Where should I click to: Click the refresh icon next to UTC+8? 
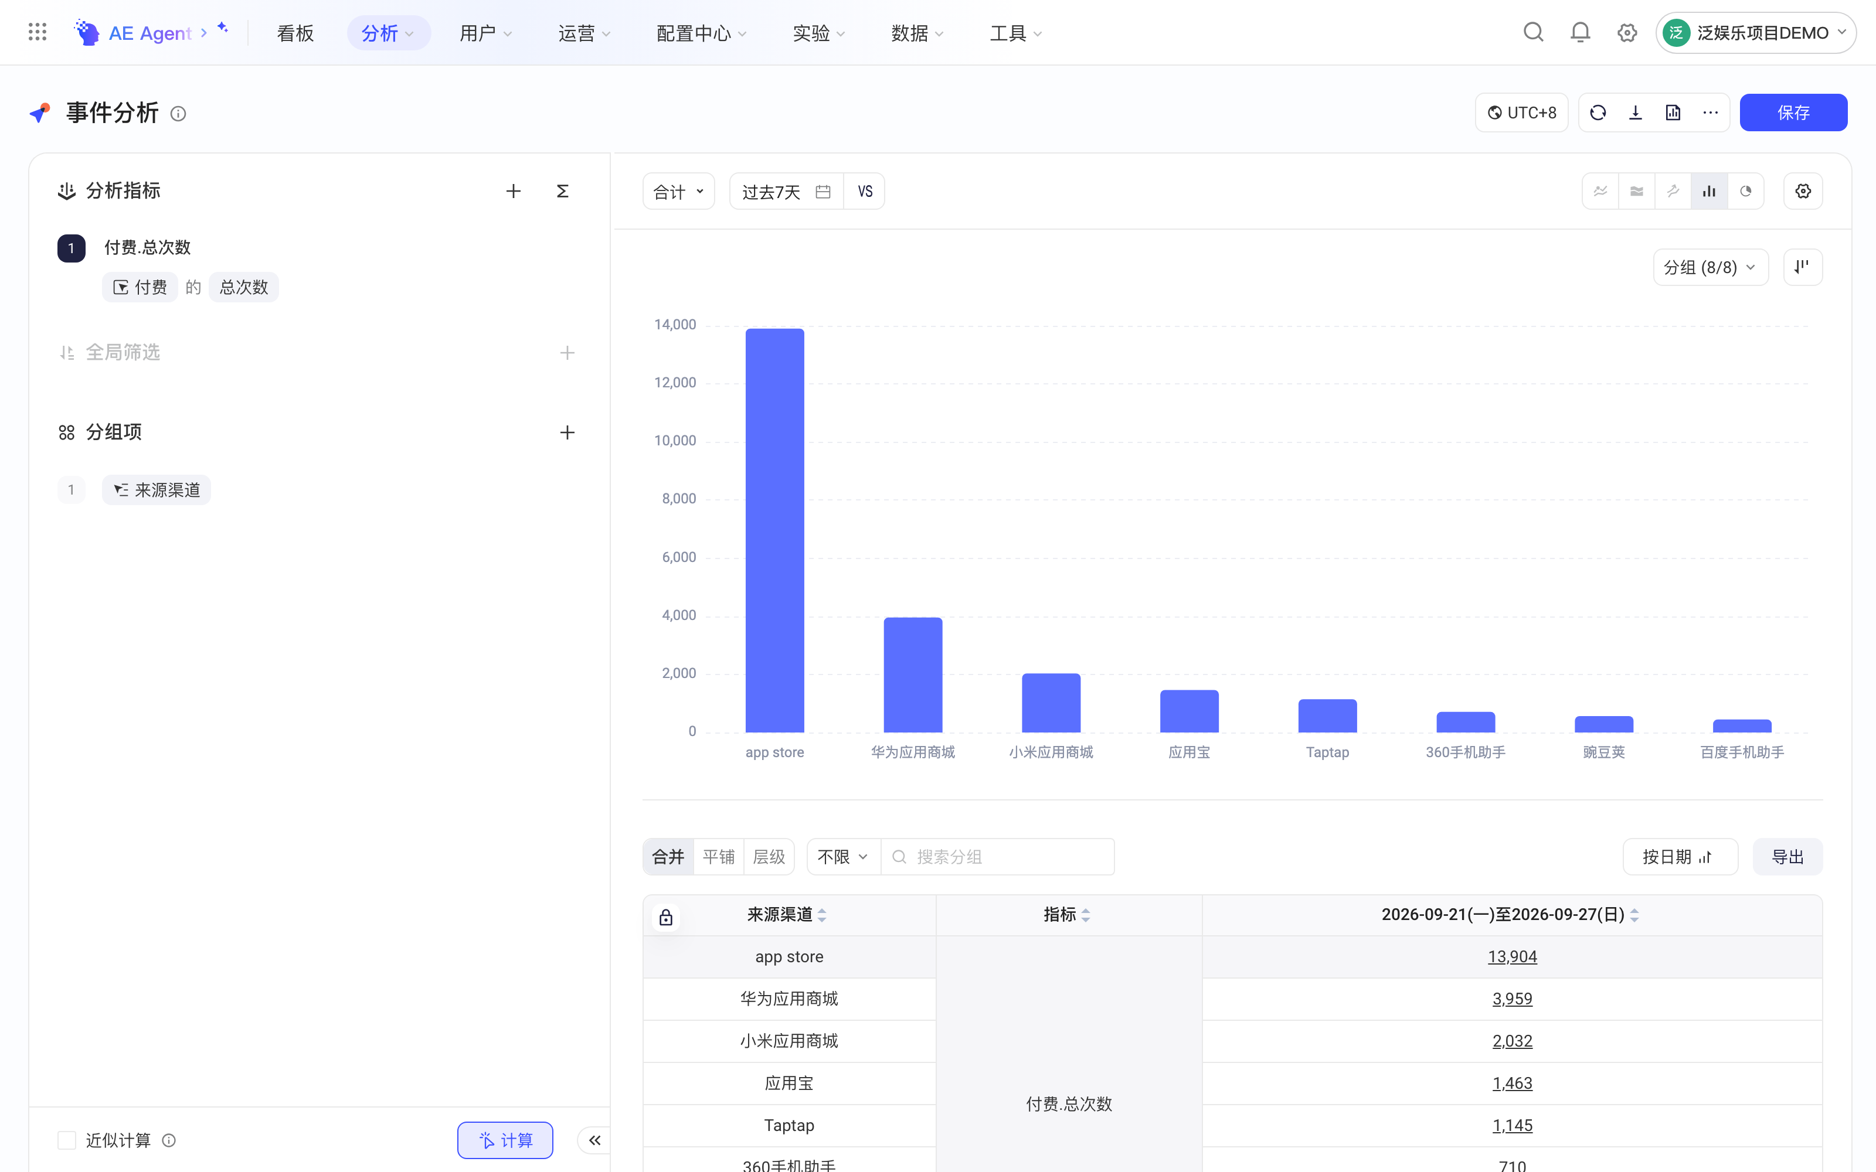(1598, 113)
